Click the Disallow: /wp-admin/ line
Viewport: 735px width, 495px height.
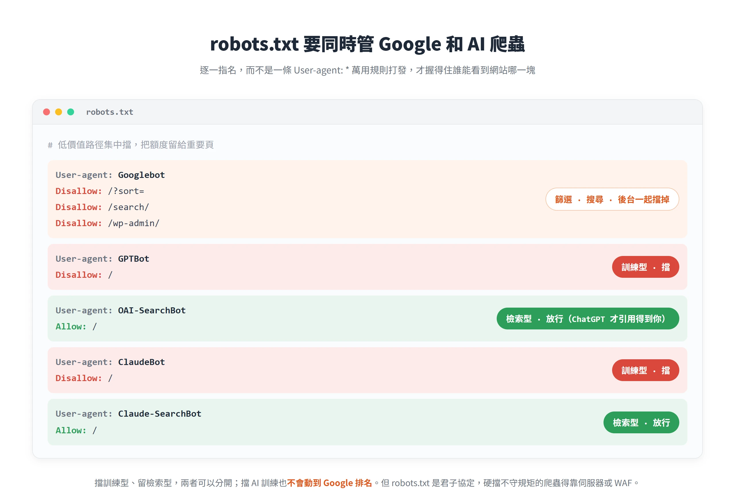tap(107, 223)
